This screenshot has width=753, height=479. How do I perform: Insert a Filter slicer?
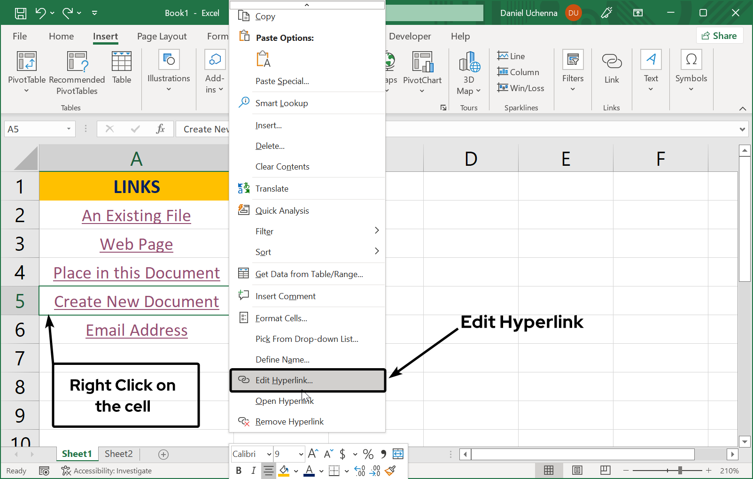(x=573, y=68)
